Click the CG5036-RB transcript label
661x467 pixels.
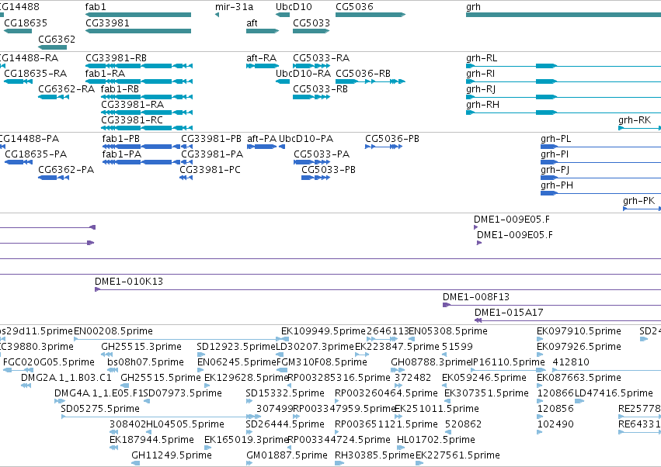tap(363, 73)
